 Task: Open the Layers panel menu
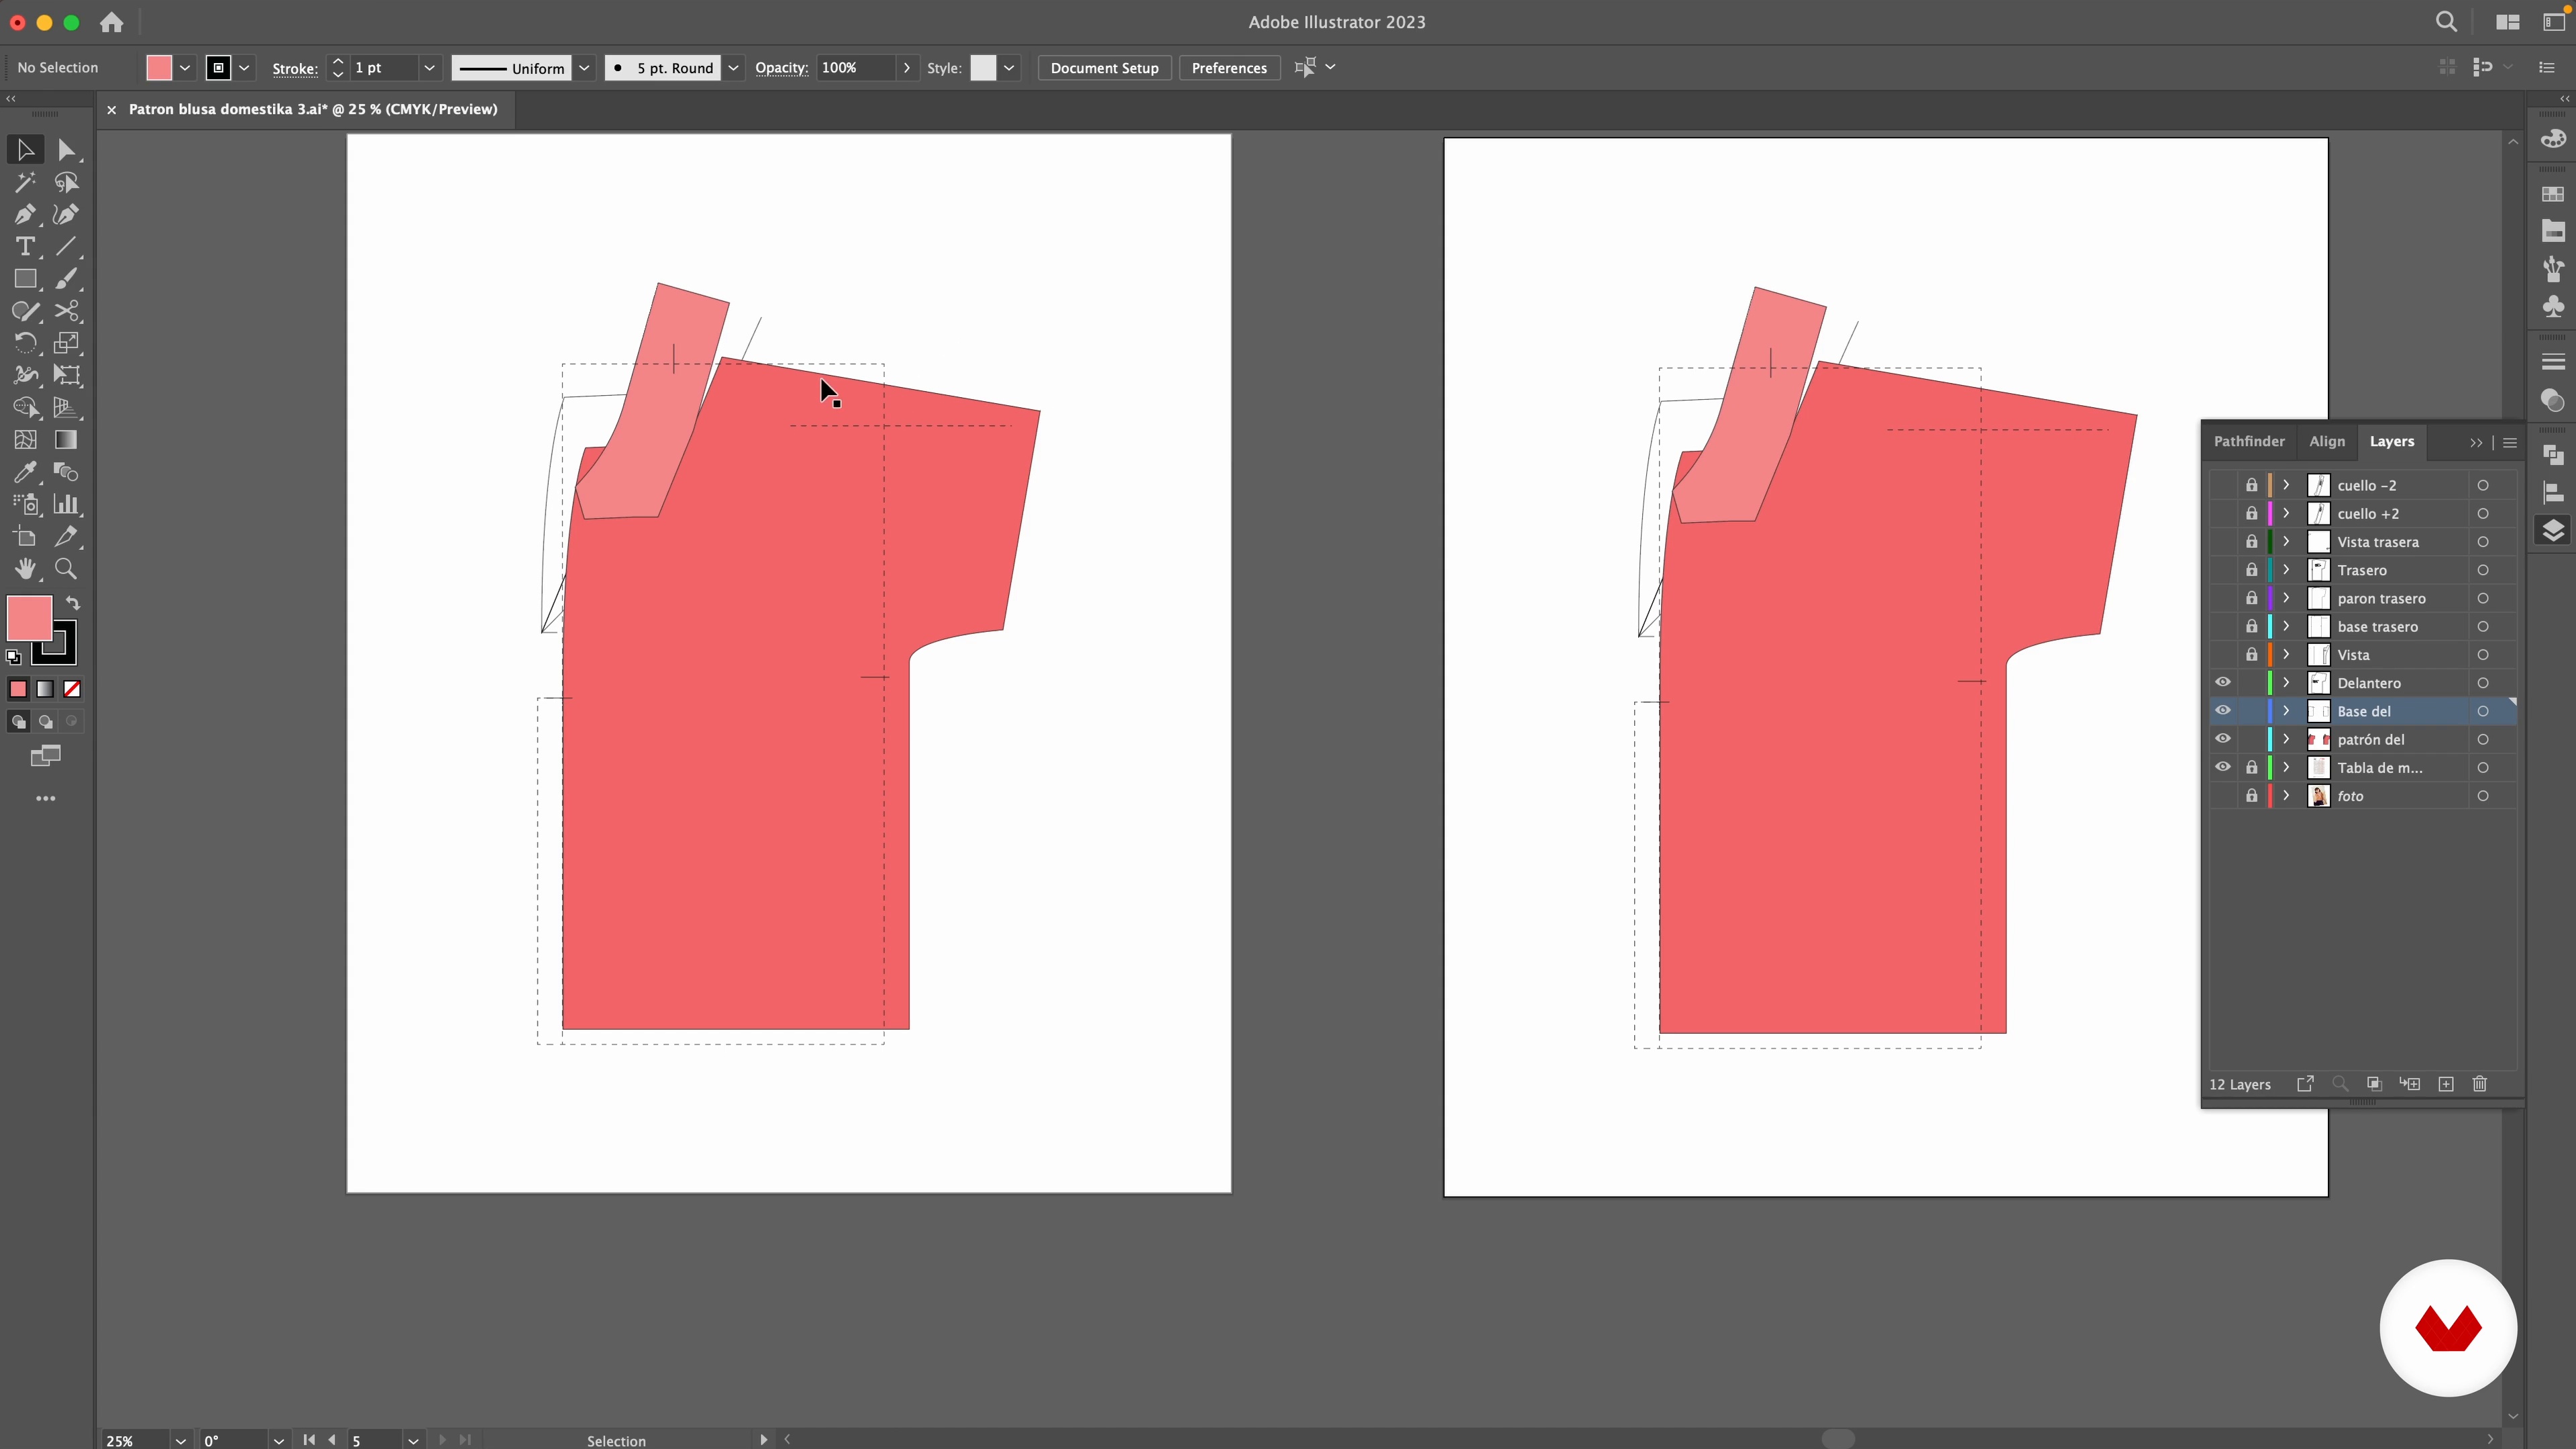(x=2509, y=442)
